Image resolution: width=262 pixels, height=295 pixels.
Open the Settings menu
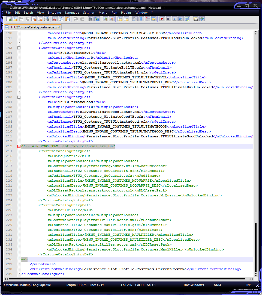pos(89,13)
